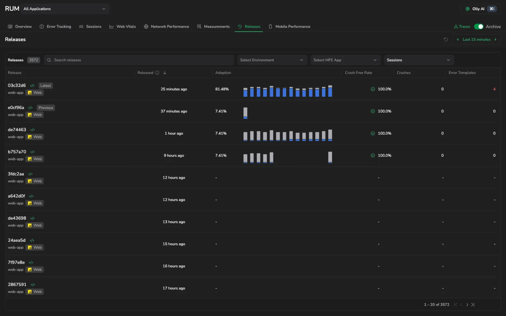Open the Select MFE App dropdown
The width and height of the screenshot is (506, 316).
coord(345,60)
